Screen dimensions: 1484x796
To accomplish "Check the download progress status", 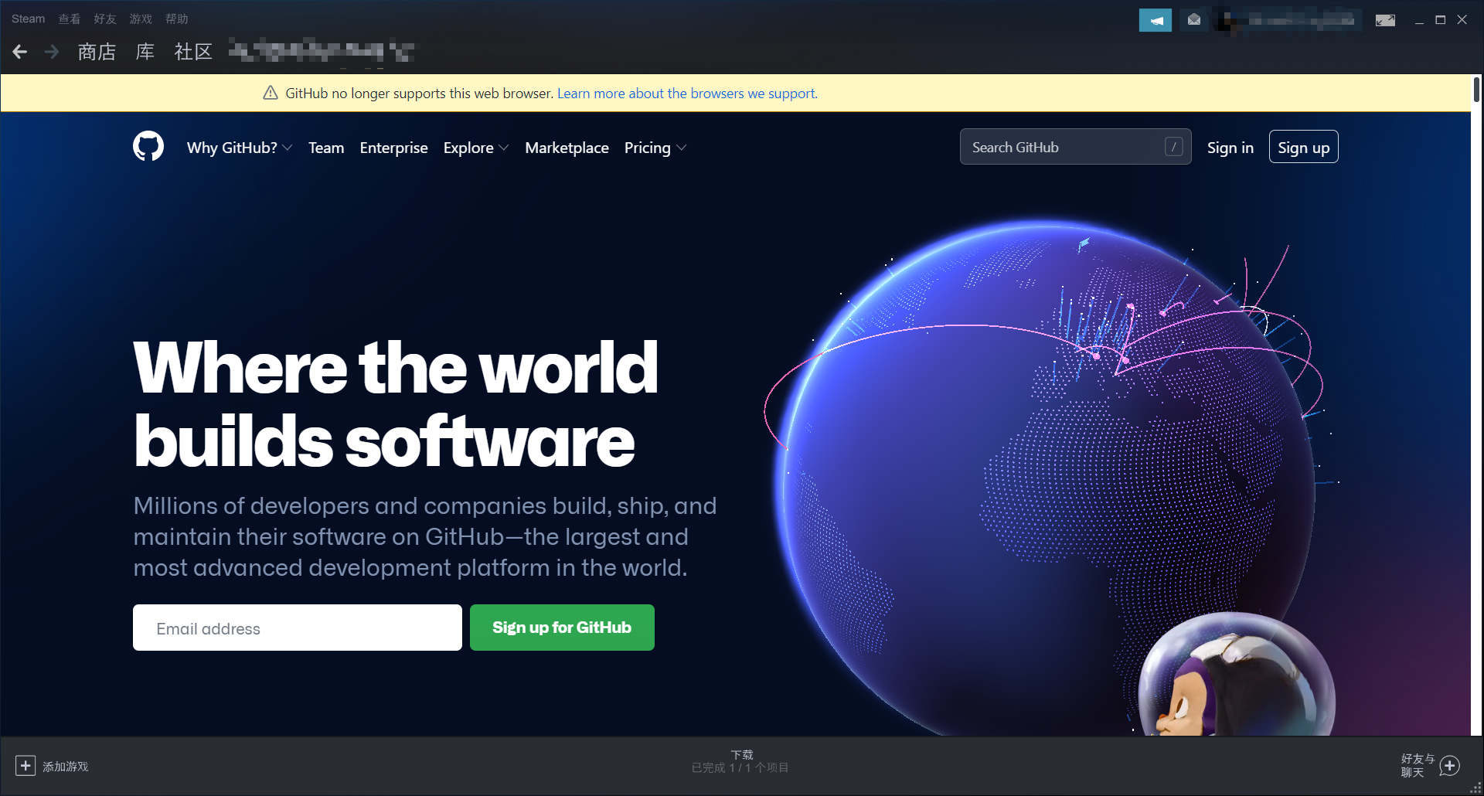I will (x=740, y=761).
